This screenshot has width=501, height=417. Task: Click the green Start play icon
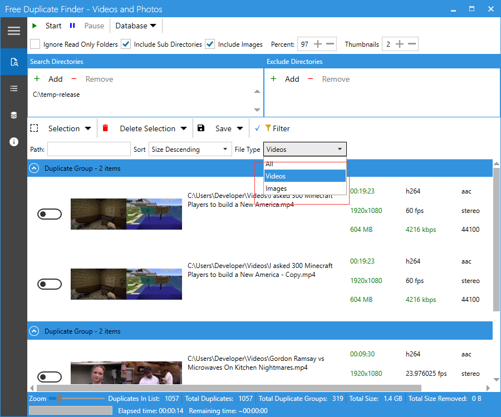(x=35, y=26)
